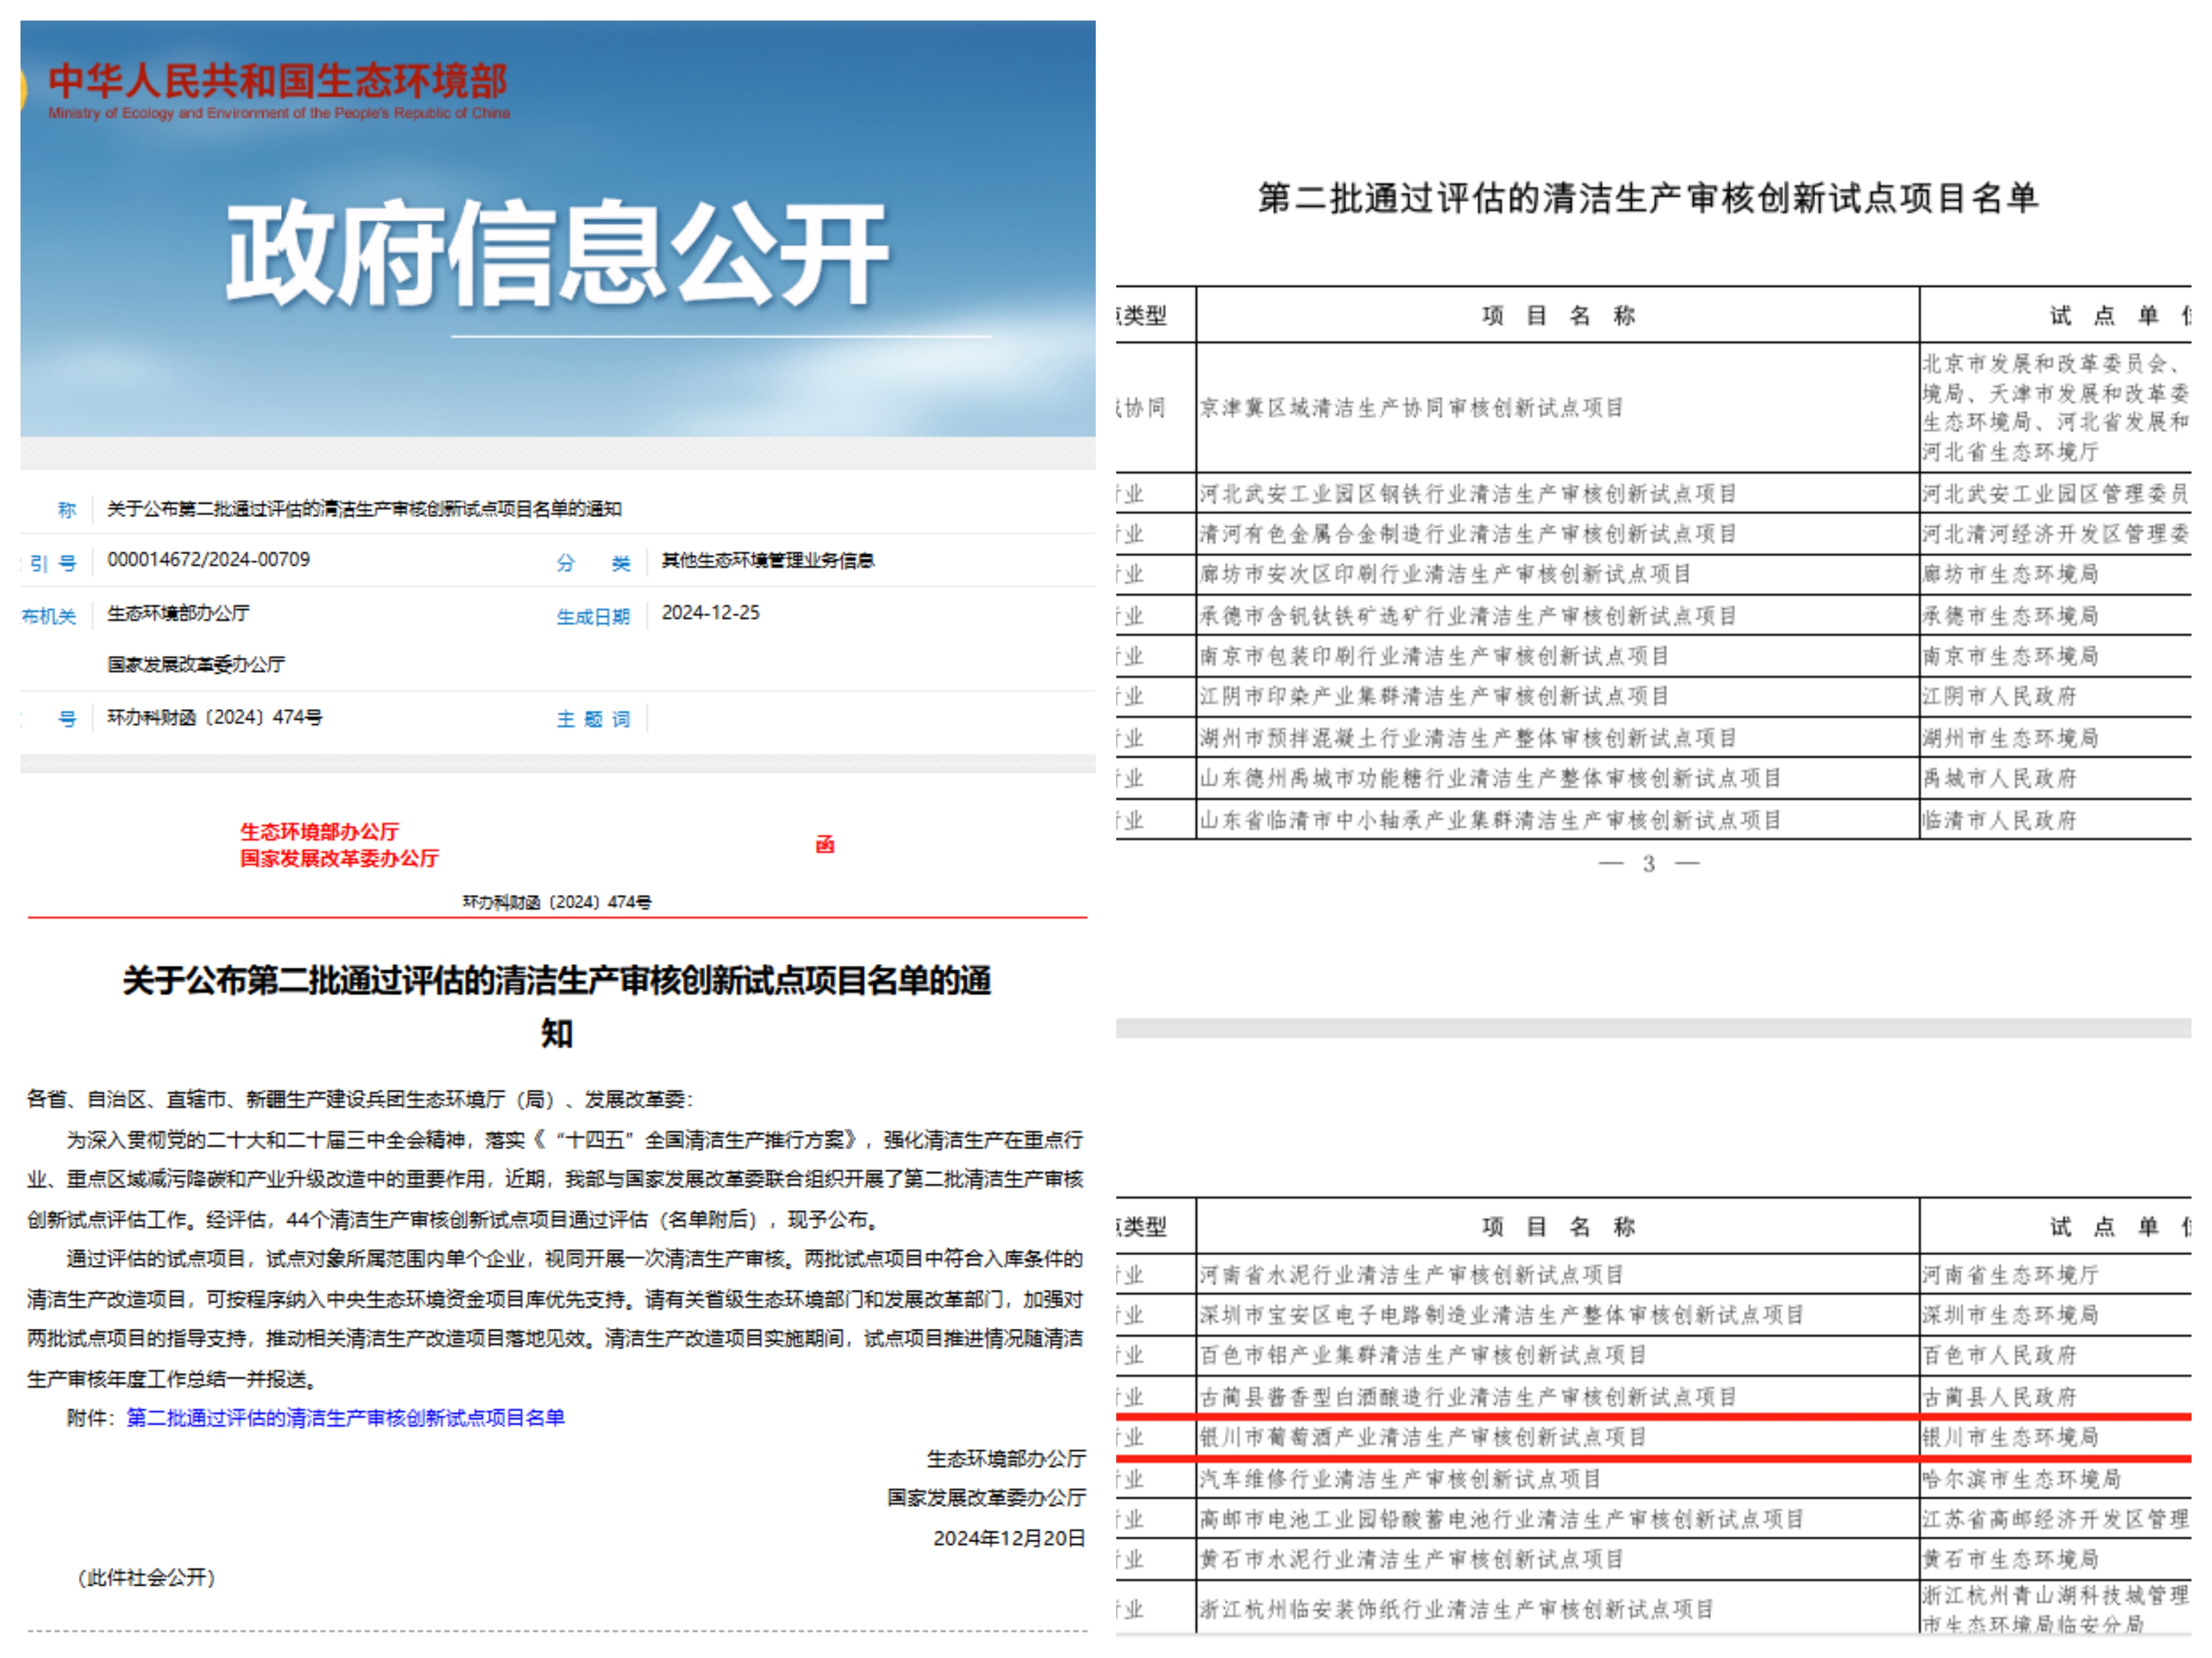
Task: Click the pilot unit cell 廊坊市生态环境局
Action: (x=2010, y=575)
